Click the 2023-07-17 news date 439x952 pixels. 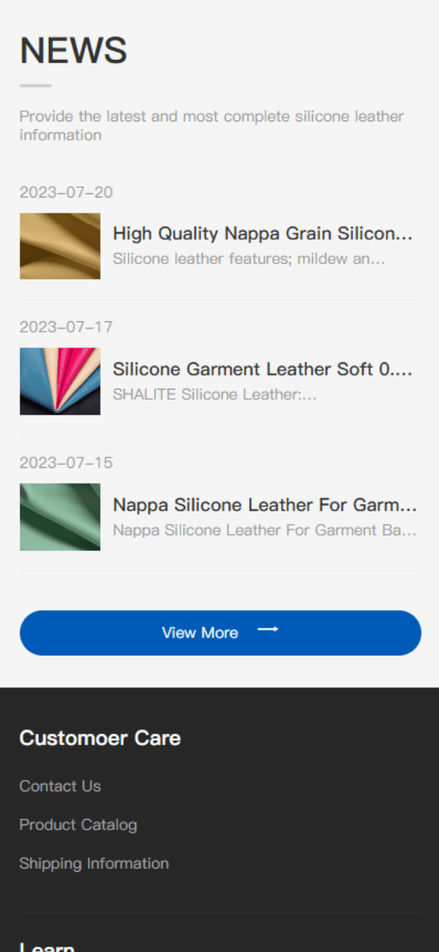(66, 327)
